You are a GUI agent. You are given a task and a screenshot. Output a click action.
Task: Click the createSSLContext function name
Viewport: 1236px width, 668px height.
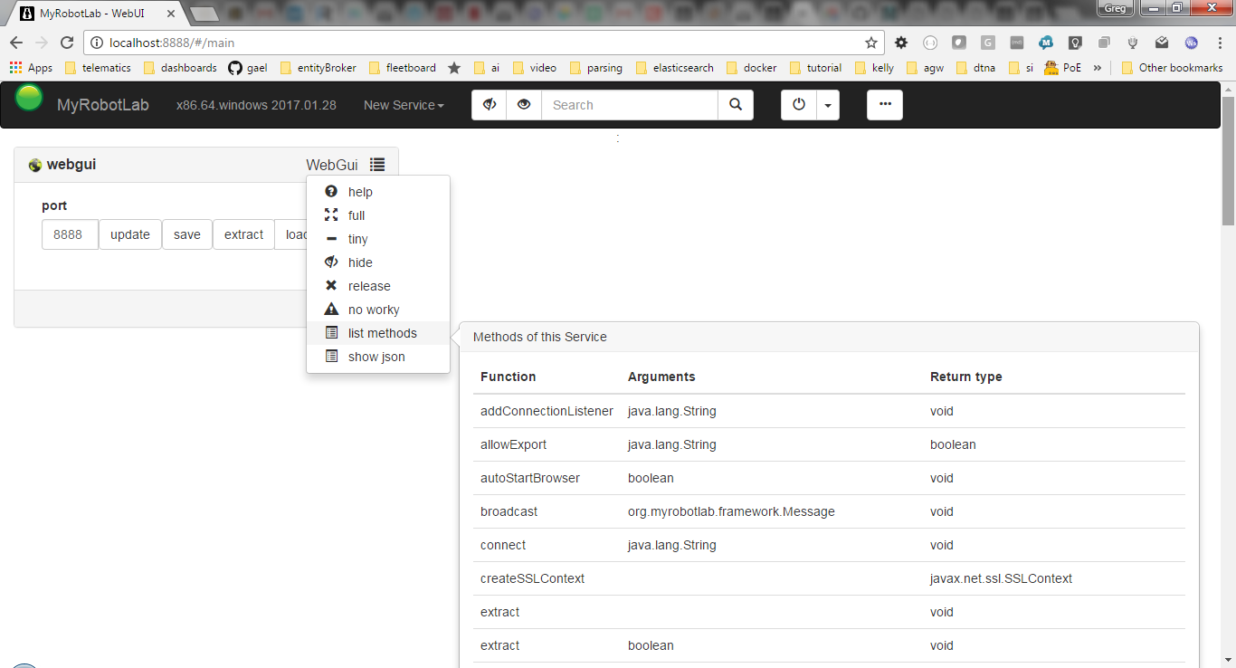532,578
